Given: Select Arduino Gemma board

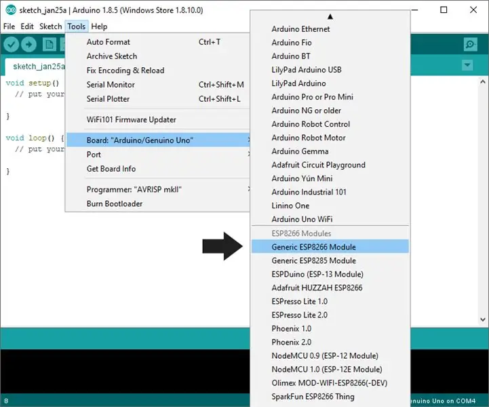Looking at the screenshot, I should click(x=330, y=151).
